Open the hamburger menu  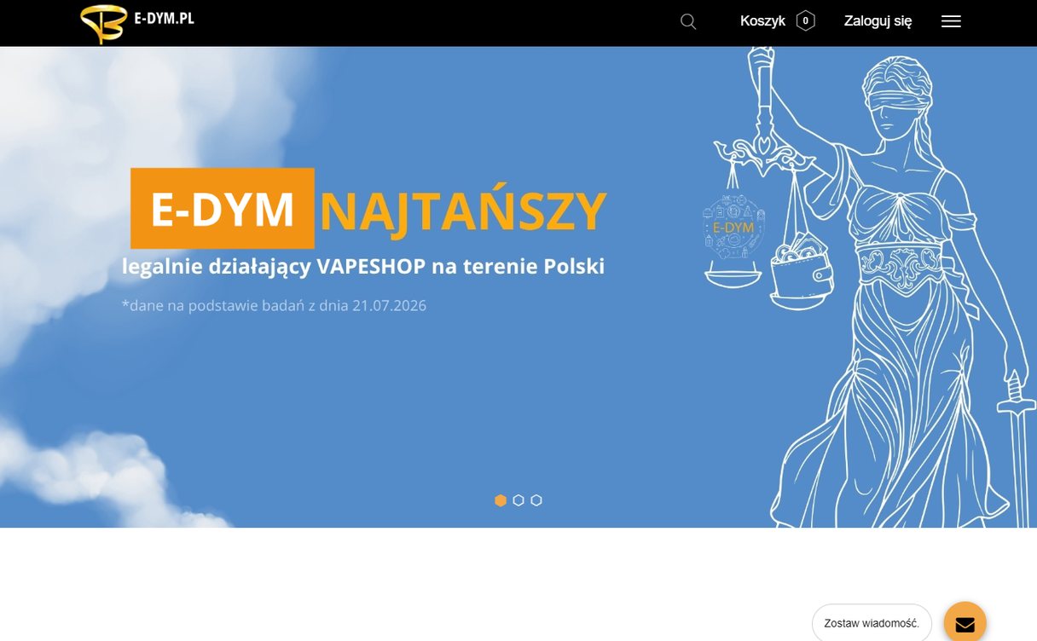click(x=951, y=22)
